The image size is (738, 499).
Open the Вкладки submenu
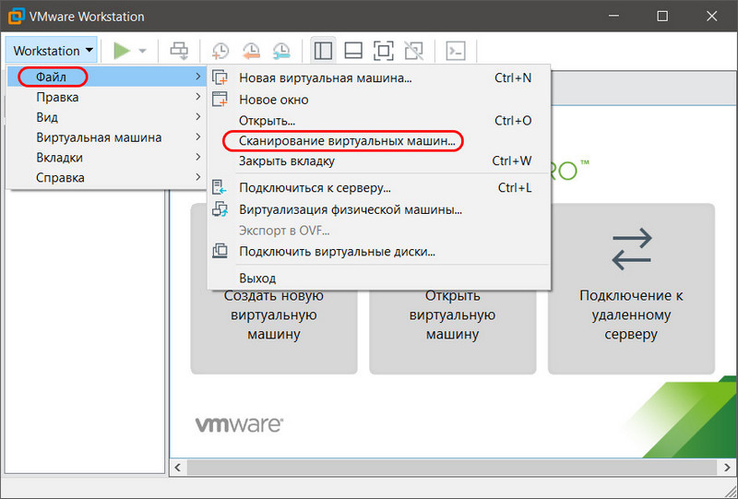click(107, 157)
